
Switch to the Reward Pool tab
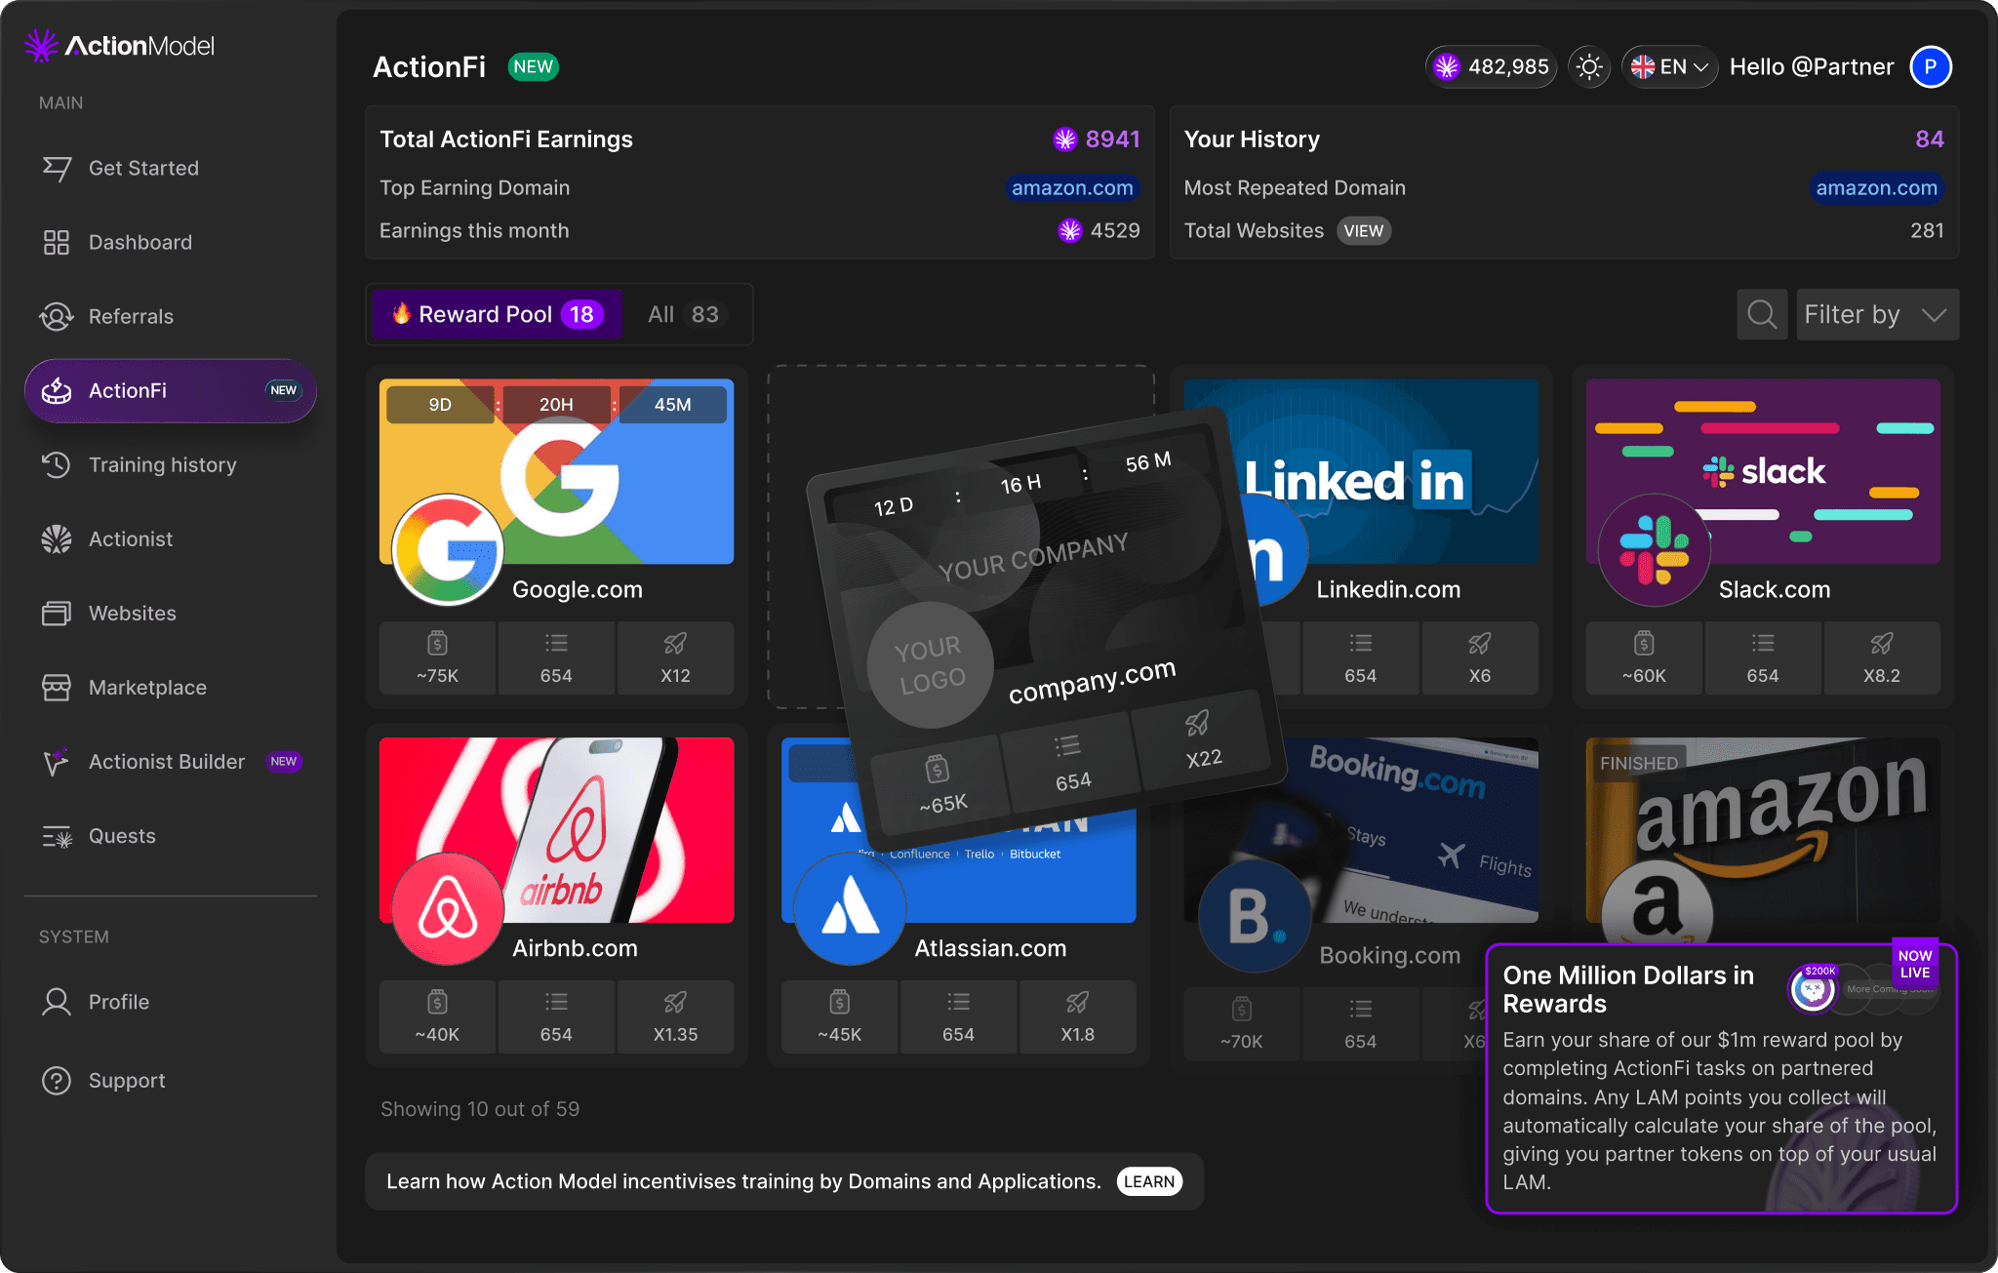point(497,314)
